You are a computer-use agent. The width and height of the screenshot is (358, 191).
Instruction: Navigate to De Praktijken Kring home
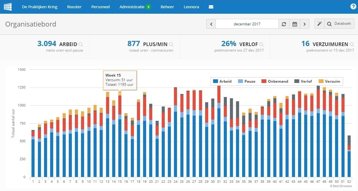pyautogui.click(x=39, y=7)
